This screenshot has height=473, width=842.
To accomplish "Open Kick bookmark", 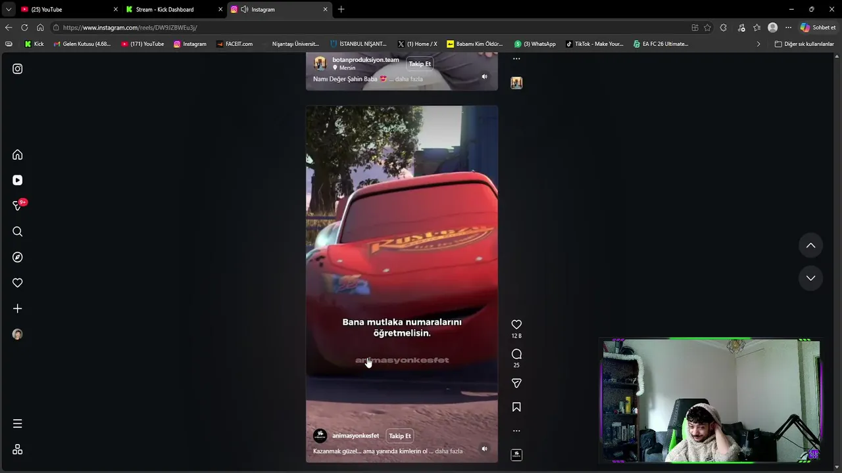I will tap(34, 44).
